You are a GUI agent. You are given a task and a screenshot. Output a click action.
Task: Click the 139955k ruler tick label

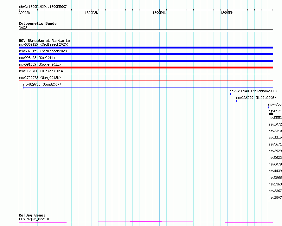227,13
